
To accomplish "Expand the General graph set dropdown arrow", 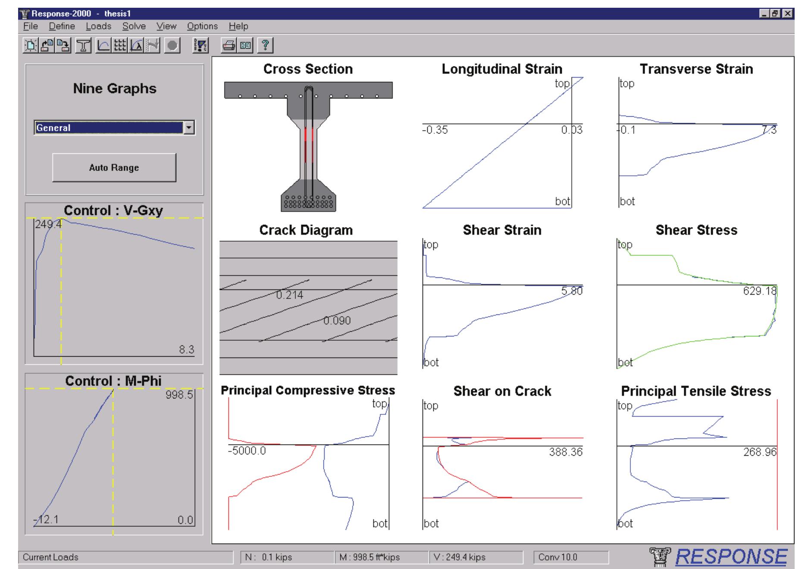I will 189,127.
